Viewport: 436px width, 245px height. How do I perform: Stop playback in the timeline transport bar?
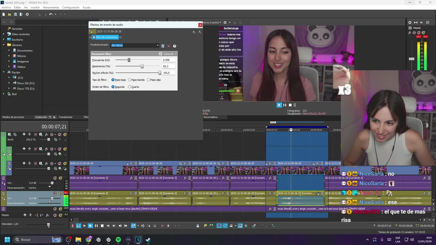click(102, 226)
